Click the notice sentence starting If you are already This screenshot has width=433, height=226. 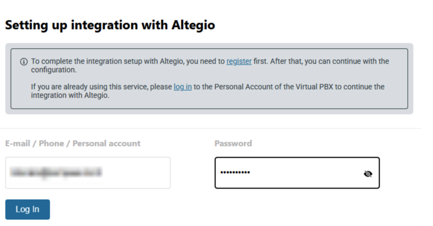[x=101, y=87]
